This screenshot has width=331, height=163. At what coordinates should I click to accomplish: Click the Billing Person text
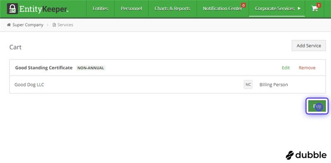coord(273,85)
